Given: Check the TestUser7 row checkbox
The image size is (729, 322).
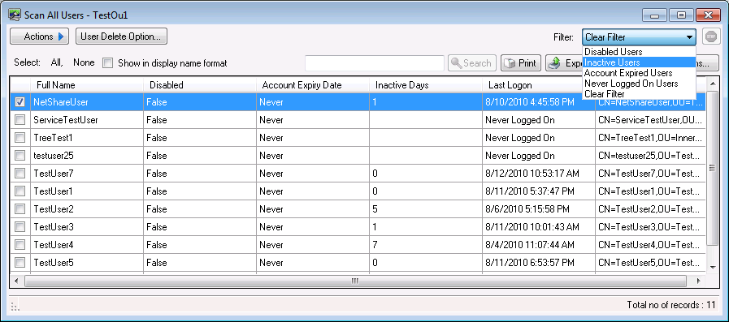Looking at the screenshot, I should [20, 174].
